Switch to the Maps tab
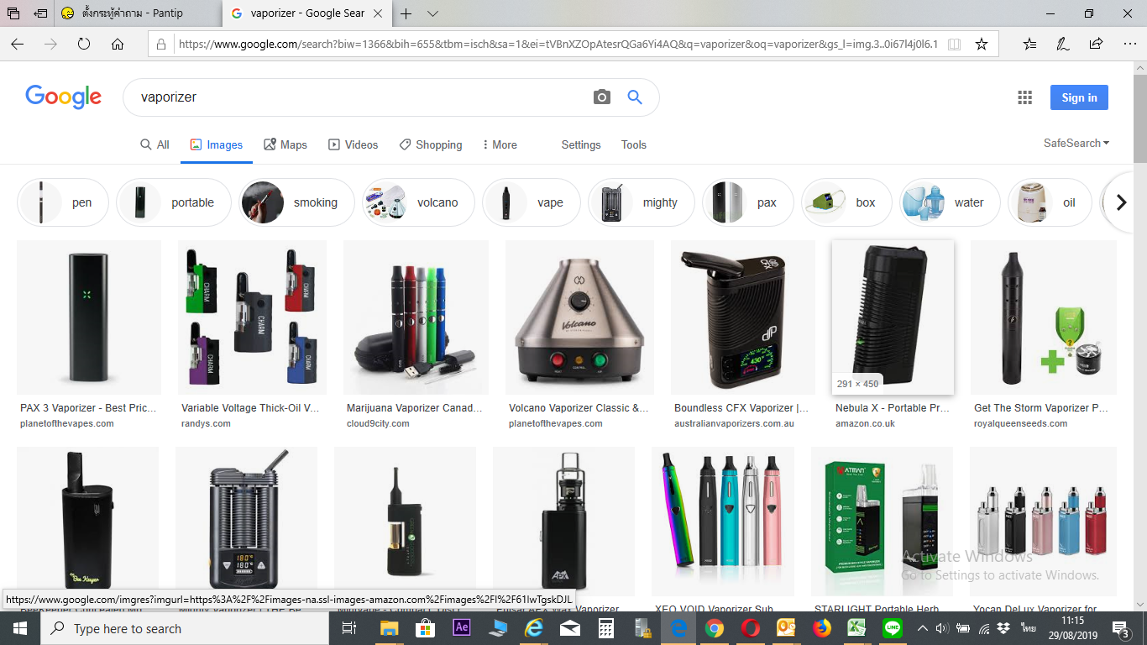The image size is (1147, 645). tap(285, 144)
